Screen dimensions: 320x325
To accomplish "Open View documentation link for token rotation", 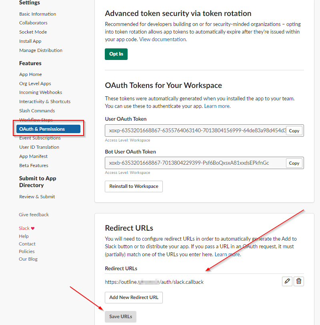I will (163, 40).
